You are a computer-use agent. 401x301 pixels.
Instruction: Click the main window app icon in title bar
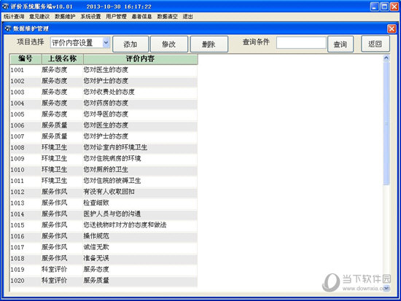[x=5, y=6]
